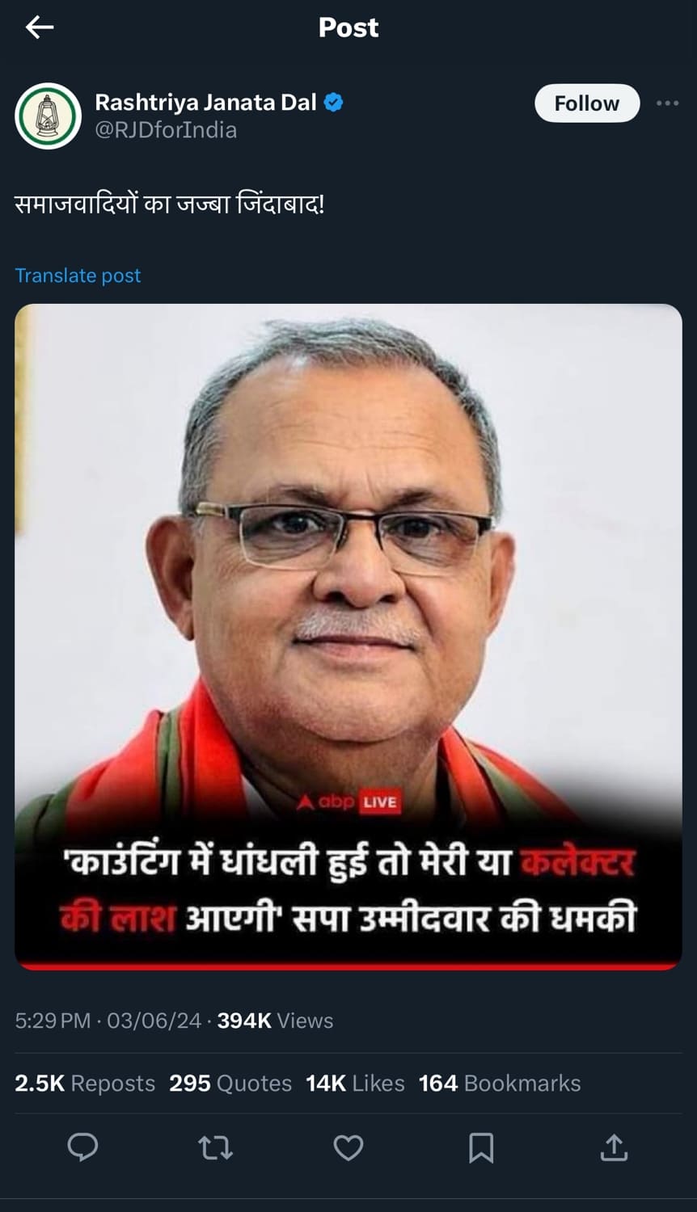
Task: Follow the Rashtriya Janata Dal account
Action: tap(587, 103)
